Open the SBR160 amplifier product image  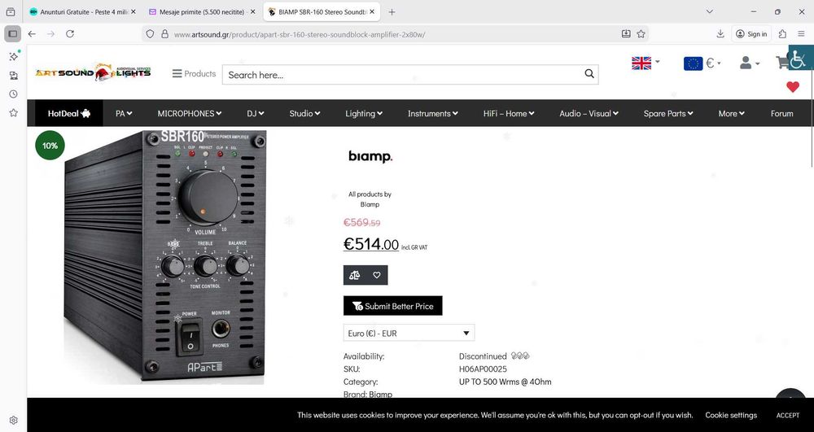[164, 256]
